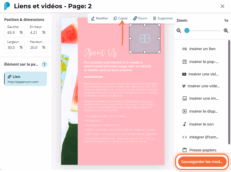Click the image insert icon
The height and width of the screenshot is (172, 231).
point(184,98)
